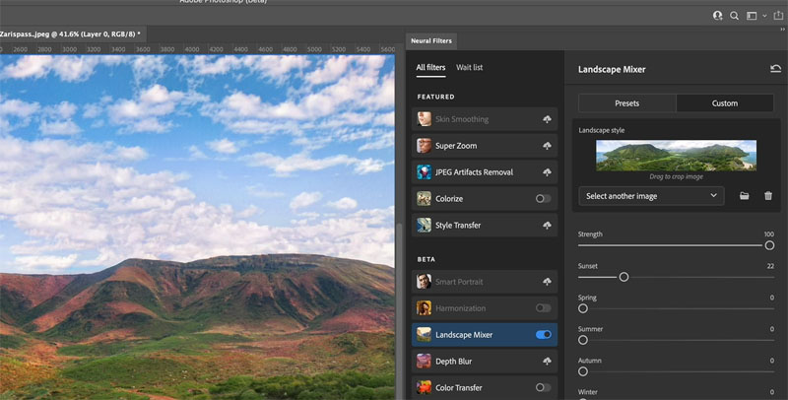Click the Style Transfer thumbnail icon
788x400 pixels.
425,226
